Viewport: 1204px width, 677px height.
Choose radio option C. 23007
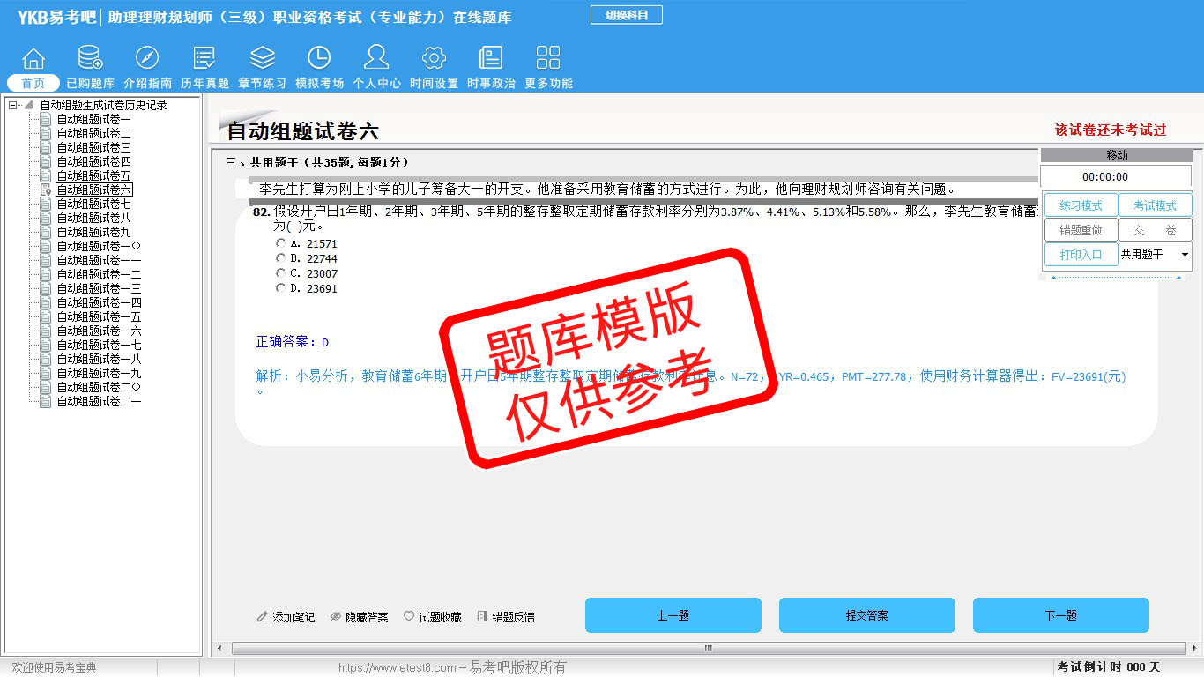280,273
